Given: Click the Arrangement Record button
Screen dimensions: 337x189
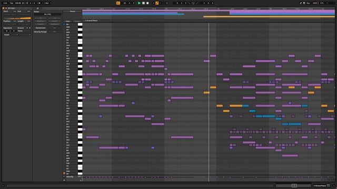Looking at the screenshot, I should [147, 3].
